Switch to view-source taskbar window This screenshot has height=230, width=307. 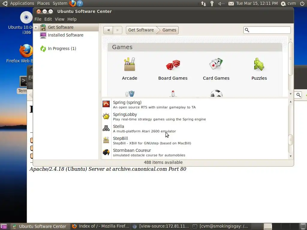pos(161,226)
